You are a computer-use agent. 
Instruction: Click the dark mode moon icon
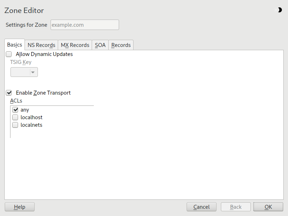[279, 10]
